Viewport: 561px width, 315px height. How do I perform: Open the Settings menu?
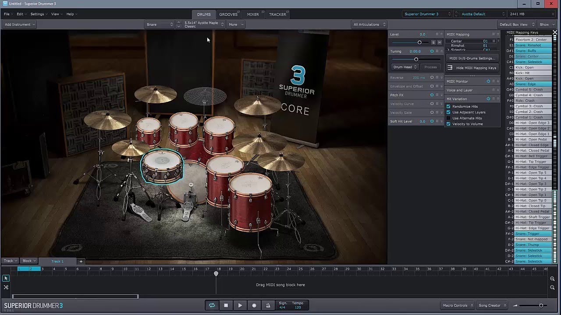point(38,14)
